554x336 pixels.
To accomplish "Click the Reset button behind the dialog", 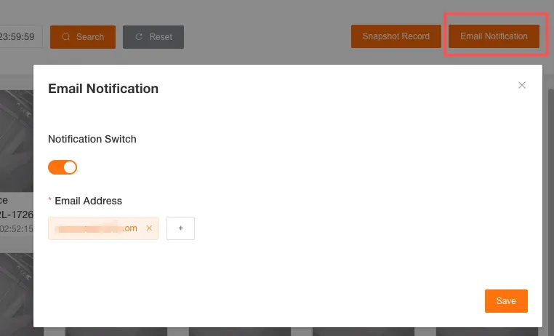I will click(x=153, y=37).
